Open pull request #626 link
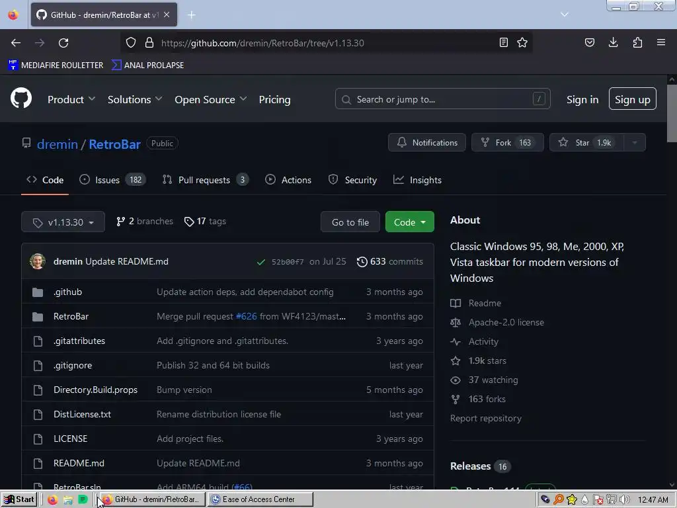This screenshot has width=677, height=508. [x=246, y=316]
